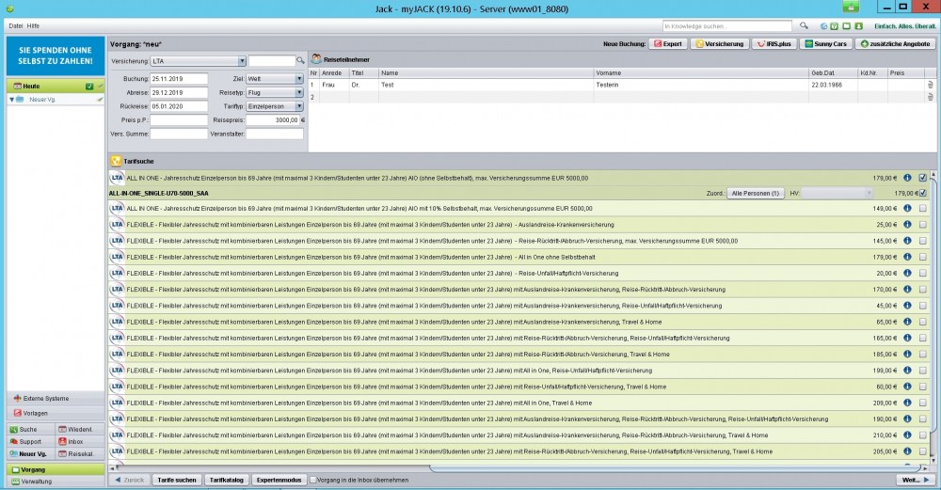Open the green help icon in top toolbar
This screenshot has height=490, width=941.
[834, 26]
